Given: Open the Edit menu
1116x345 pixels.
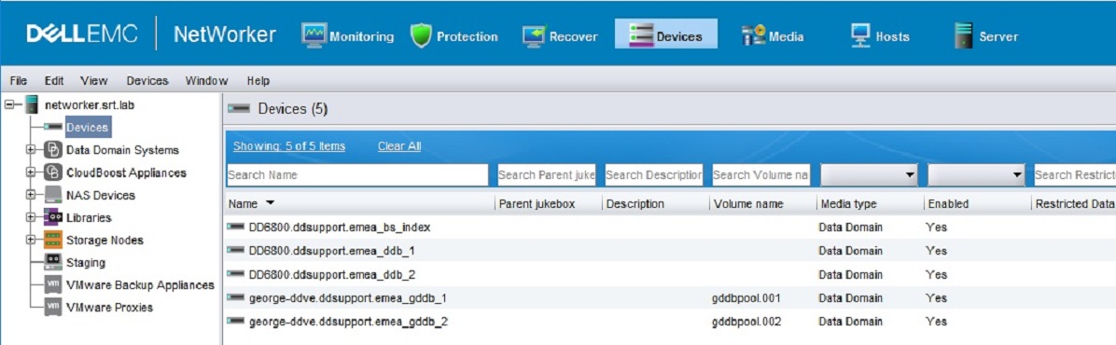Looking at the screenshot, I should tap(54, 80).
